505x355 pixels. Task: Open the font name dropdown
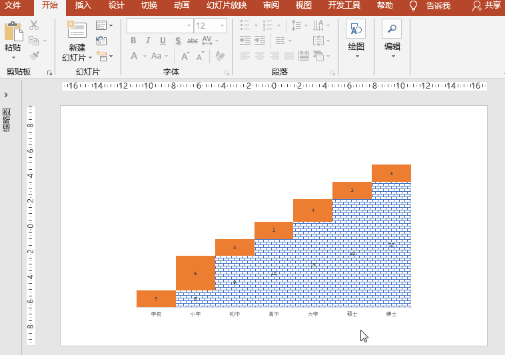pos(189,26)
